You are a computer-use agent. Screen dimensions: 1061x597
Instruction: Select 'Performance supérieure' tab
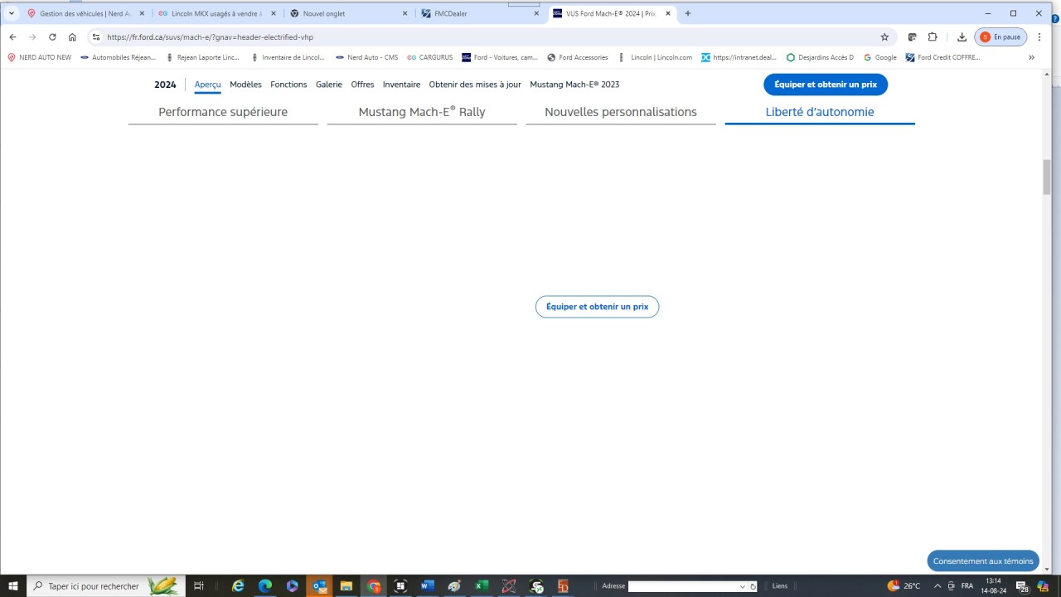[223, 112]
